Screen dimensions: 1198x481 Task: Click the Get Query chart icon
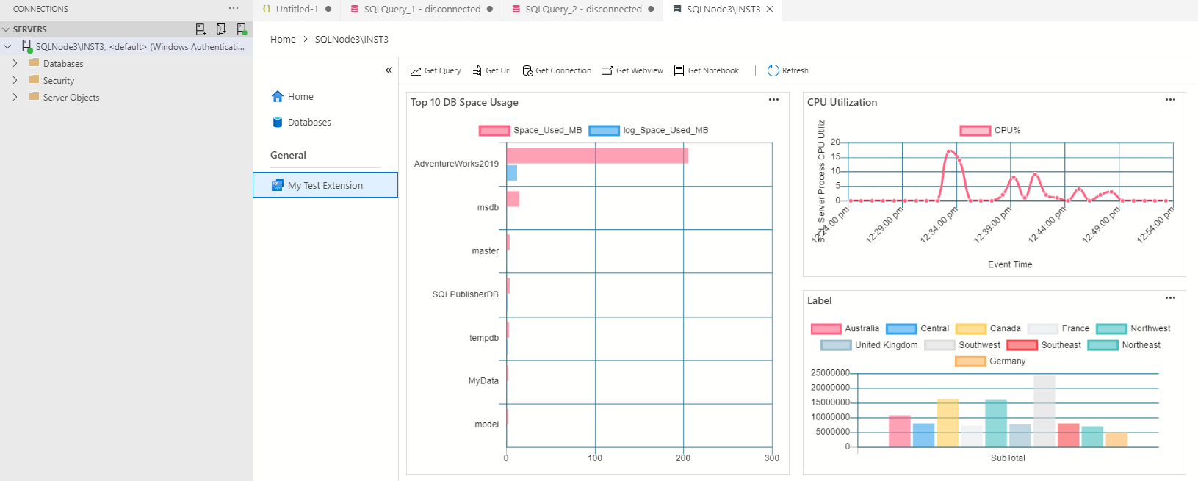coord(416,70)
